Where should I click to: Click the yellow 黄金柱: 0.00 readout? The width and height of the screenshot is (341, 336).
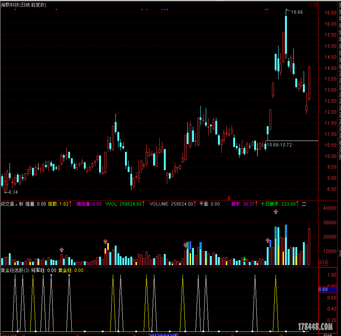tap(71, 270)
